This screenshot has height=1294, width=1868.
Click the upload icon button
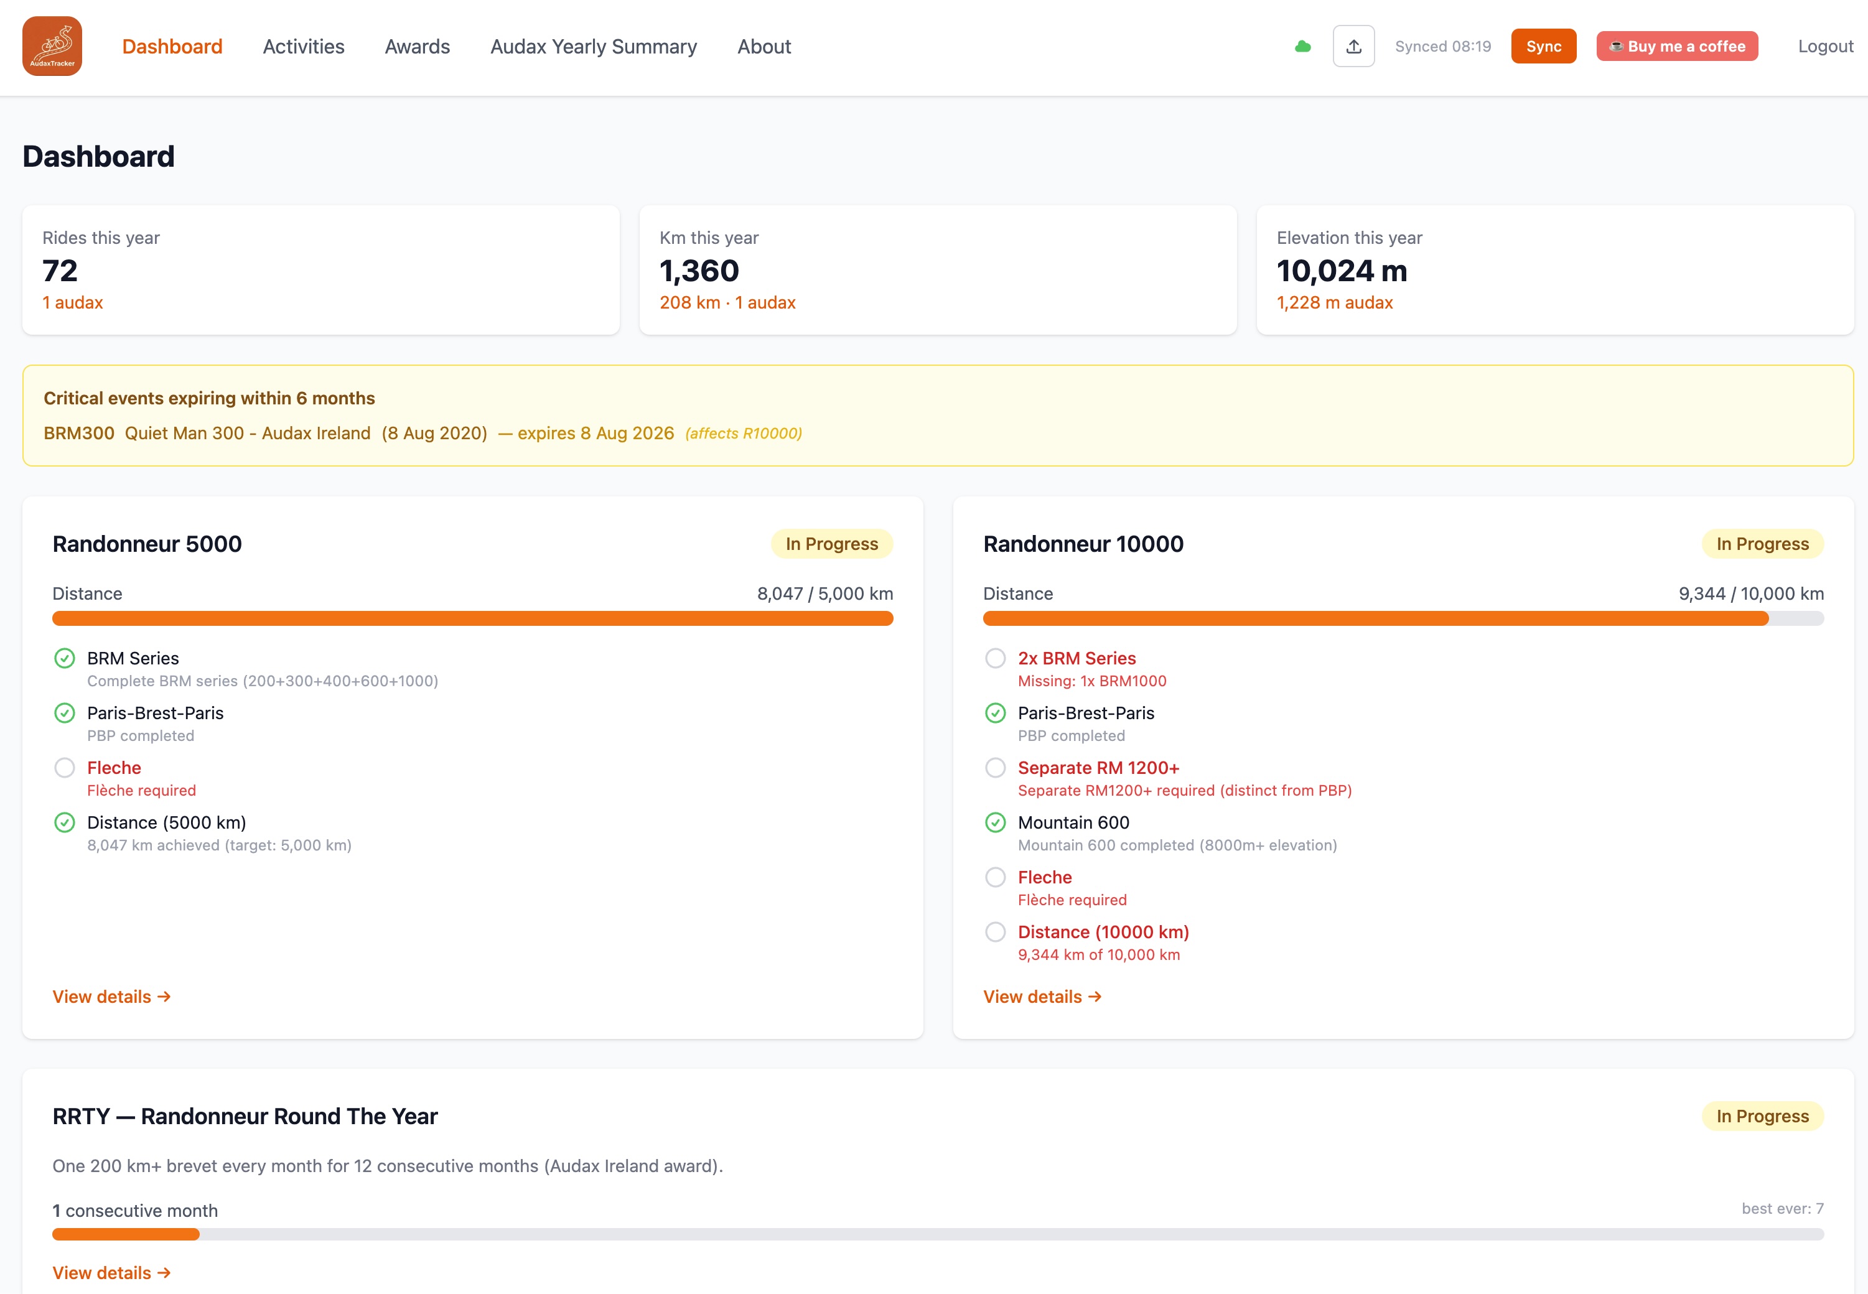point(1353,46)
